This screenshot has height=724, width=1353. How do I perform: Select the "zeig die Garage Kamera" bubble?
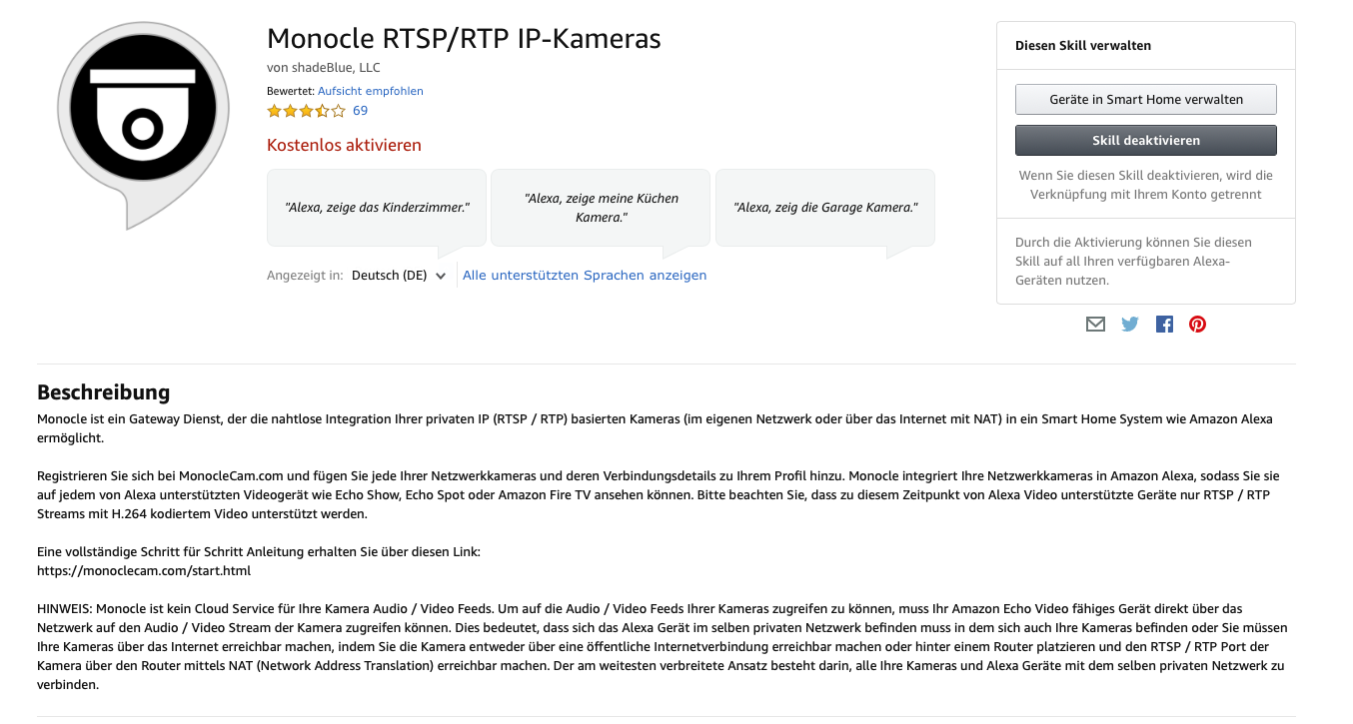click(x=825, y=208)
